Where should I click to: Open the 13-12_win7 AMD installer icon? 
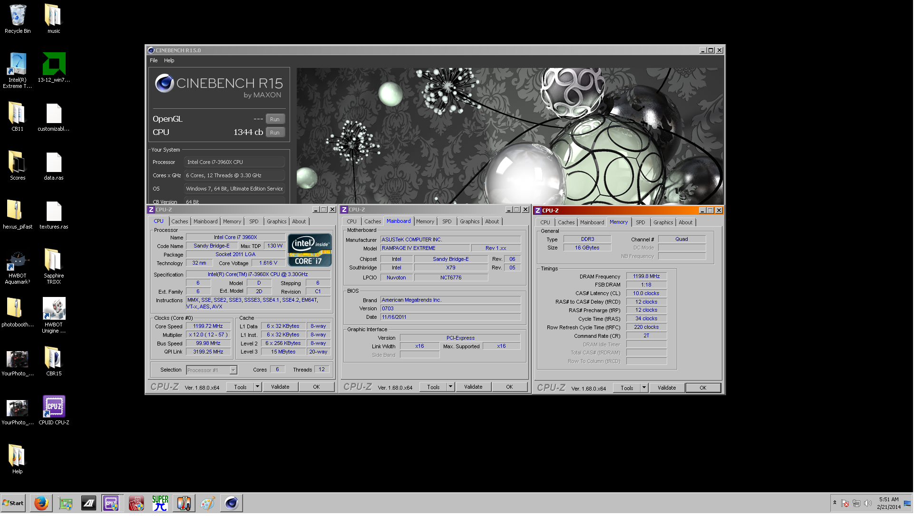[54, 67]
